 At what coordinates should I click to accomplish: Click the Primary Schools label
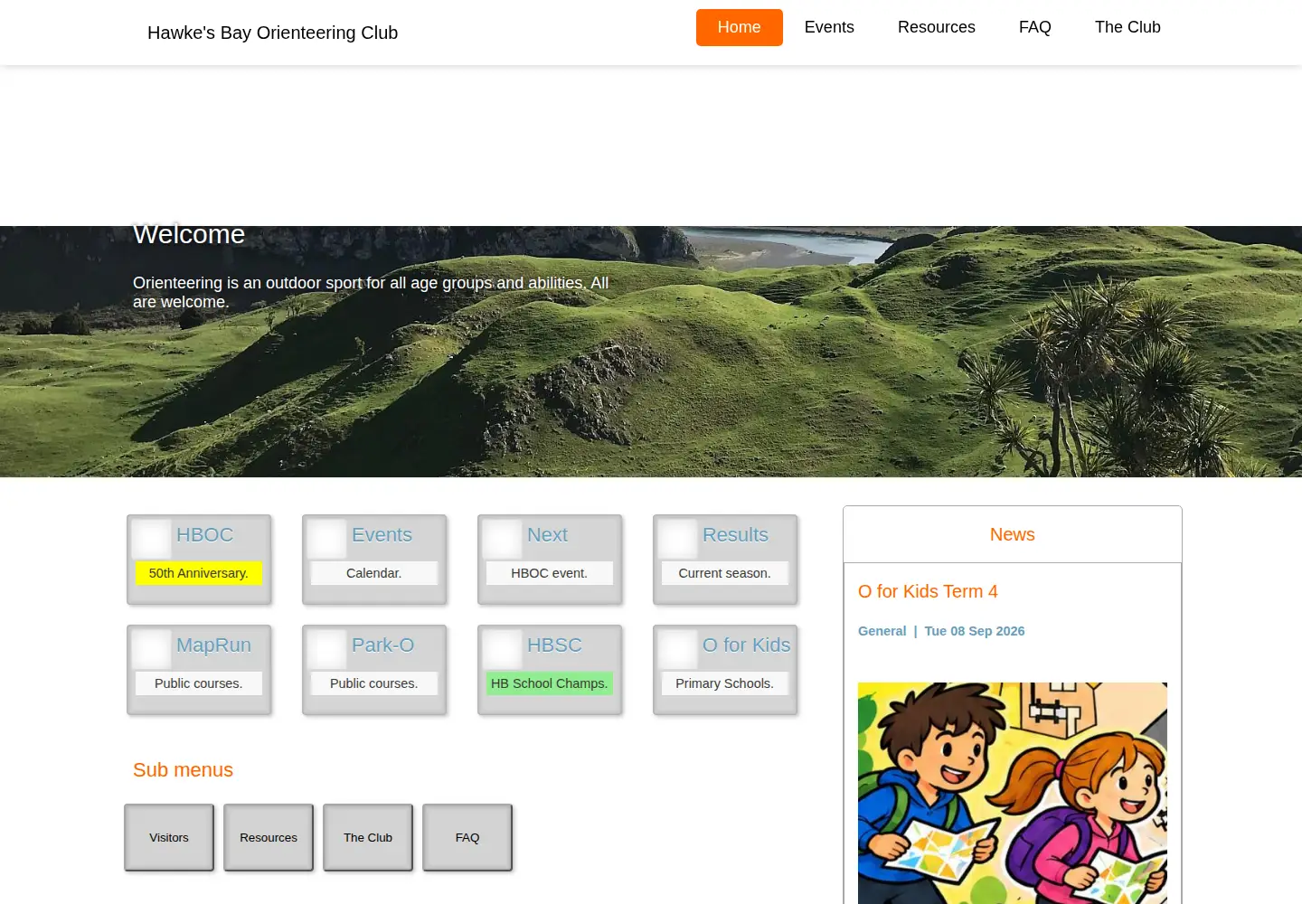coord(724,683)
